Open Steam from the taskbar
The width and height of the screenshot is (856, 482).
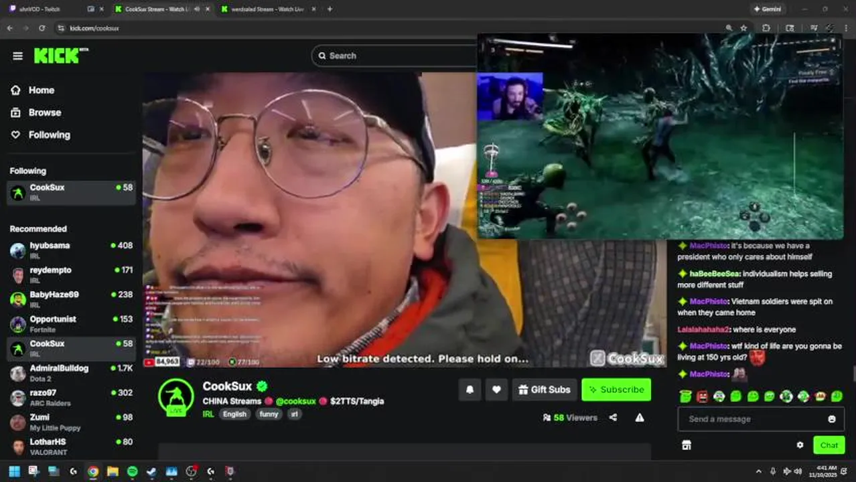[152, 471]
